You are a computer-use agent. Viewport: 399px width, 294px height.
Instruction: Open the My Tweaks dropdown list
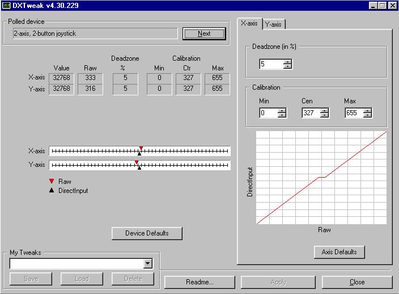[x=147, y=263]
